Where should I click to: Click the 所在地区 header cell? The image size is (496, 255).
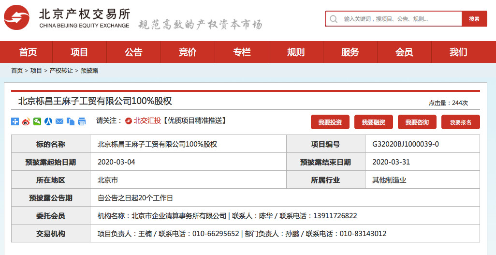(x=51, y=180)
